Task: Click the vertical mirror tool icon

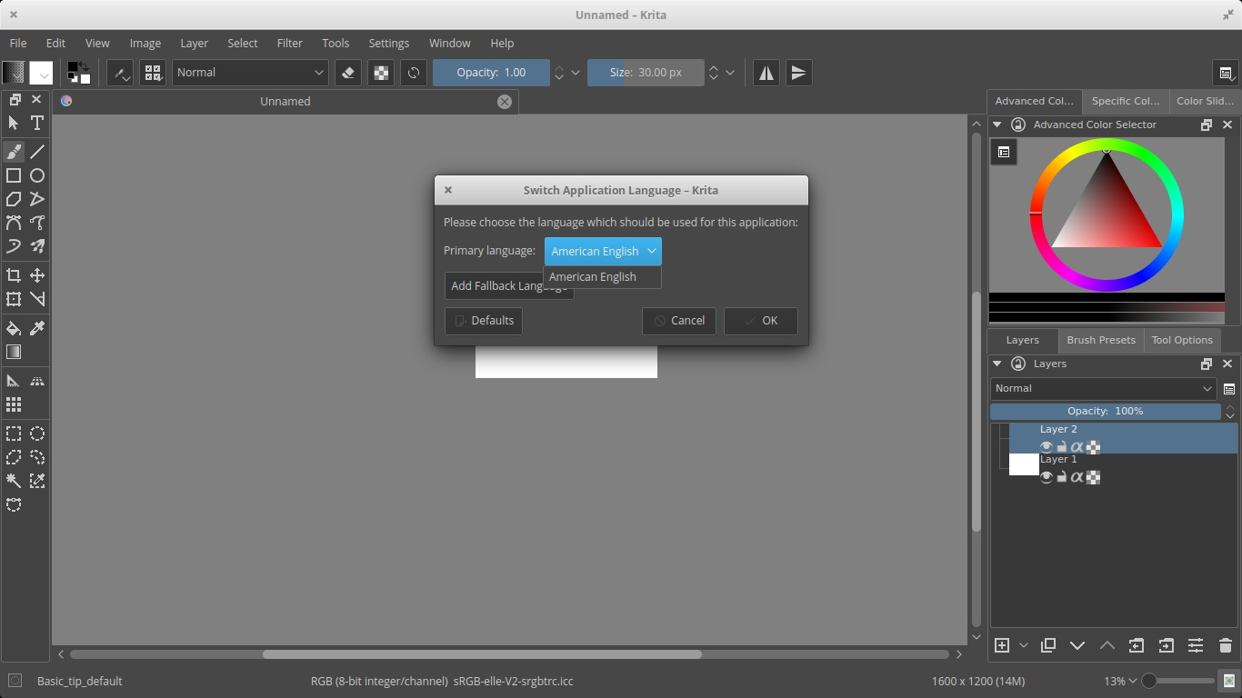Action: tap(798, 73)
